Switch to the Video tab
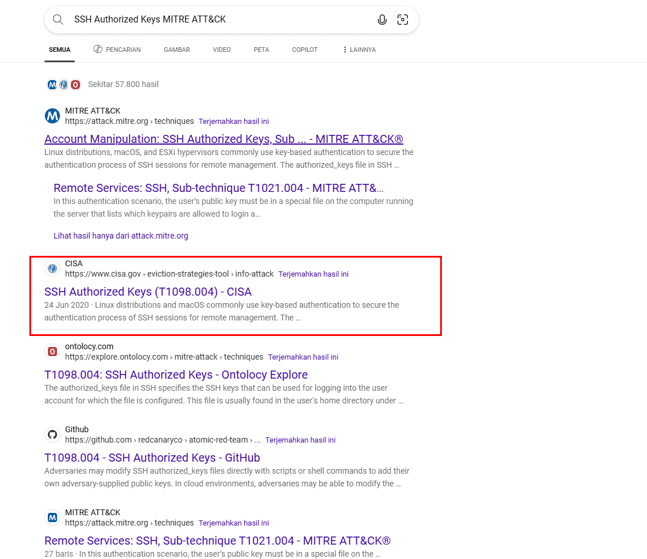The image size is (647, 559). pos(221,50)
